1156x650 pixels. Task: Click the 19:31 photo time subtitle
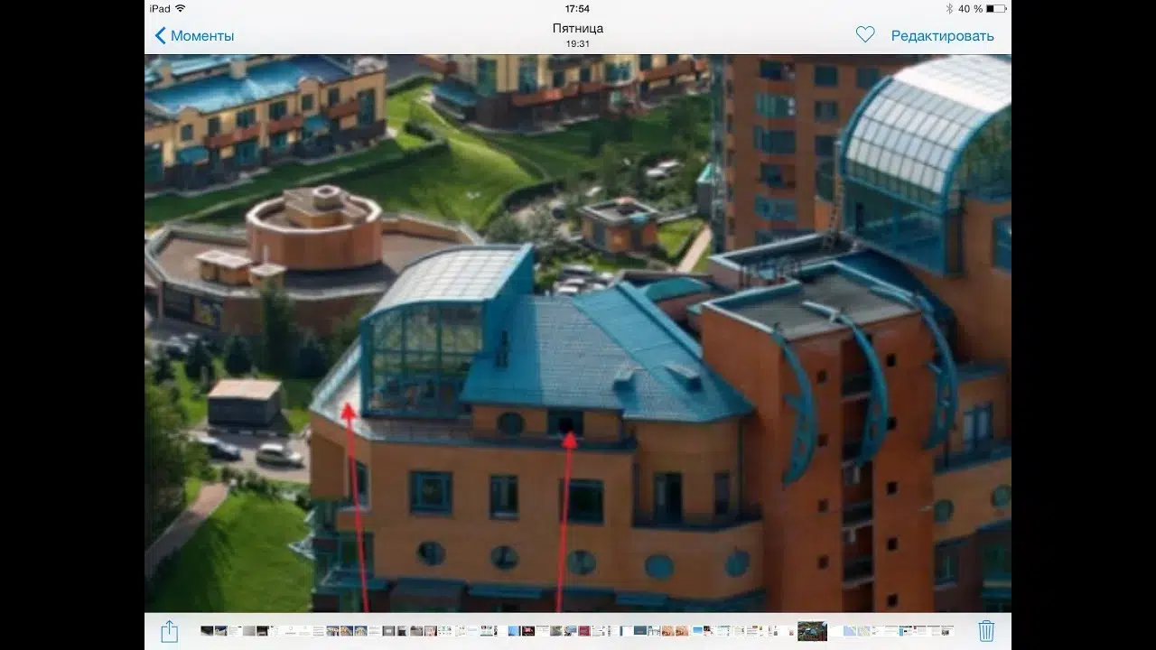tap(578, 43)
